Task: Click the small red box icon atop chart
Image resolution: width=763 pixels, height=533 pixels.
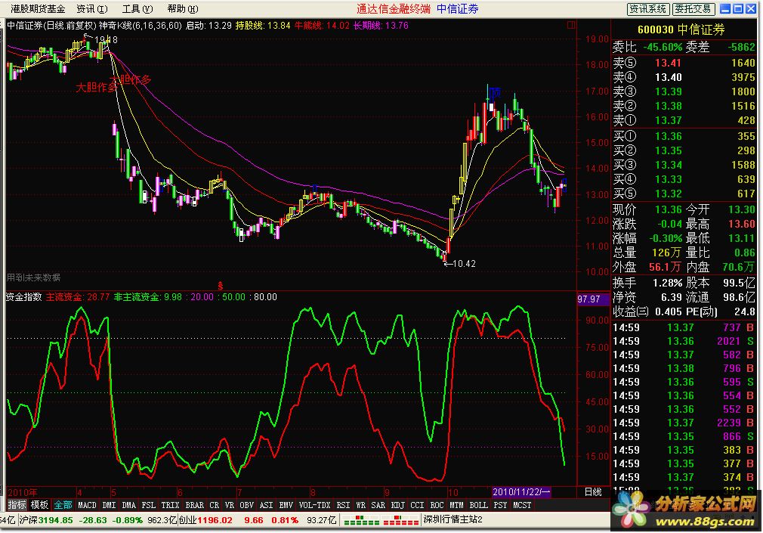Action: 571,24
